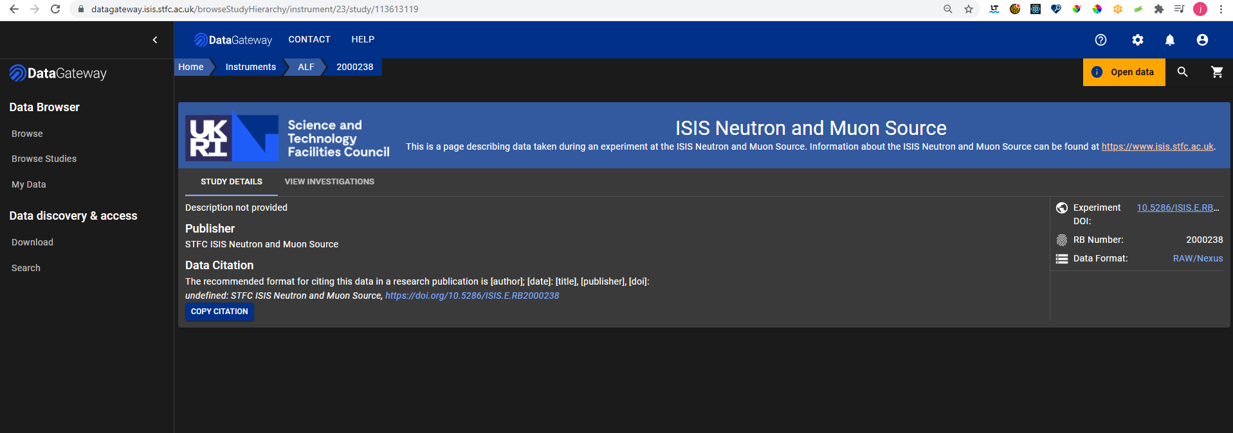This screenshot has height=433, width=1233.
Task: Navigate to ALF breadcrumb
Action: click(306, 67)
